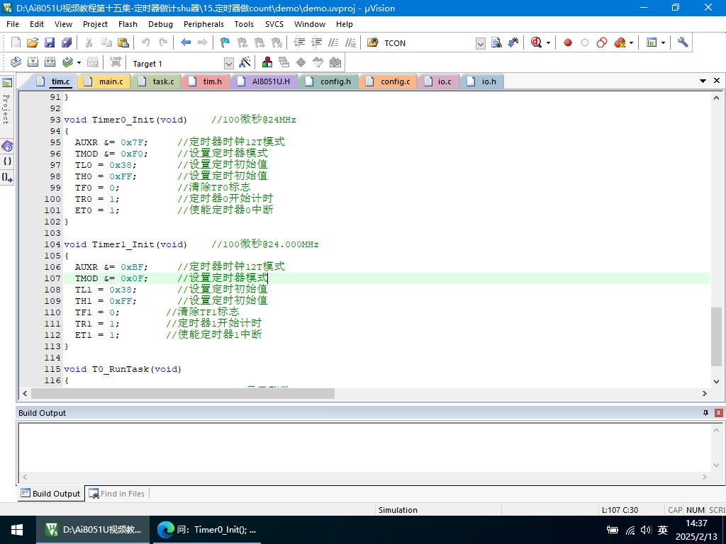Screen dimensions: 726x544
Task: Close the active editor tab
Action: 717,81
